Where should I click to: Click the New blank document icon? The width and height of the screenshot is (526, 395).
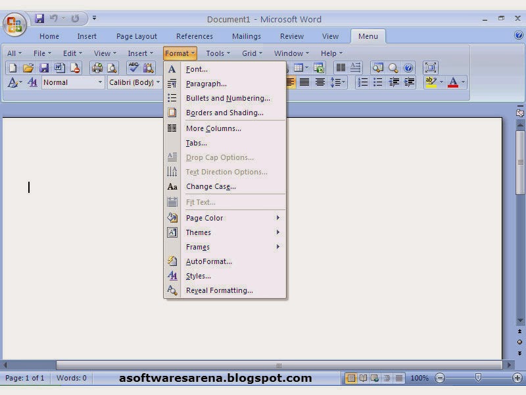(12, 68)
